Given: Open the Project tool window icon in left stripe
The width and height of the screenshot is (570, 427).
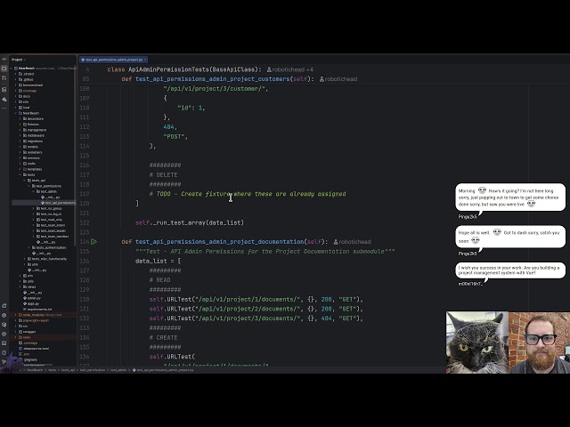Looking at the screenshot, I should 4,68.
